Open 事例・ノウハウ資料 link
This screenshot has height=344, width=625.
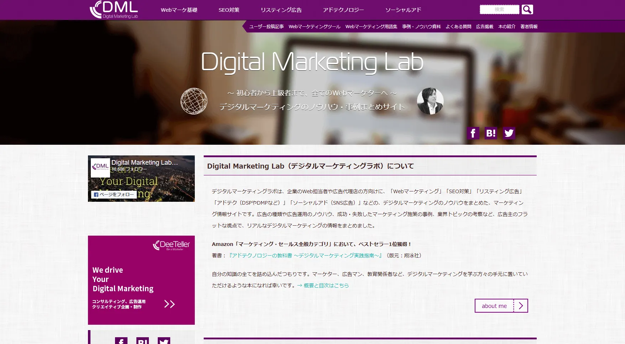421,26
